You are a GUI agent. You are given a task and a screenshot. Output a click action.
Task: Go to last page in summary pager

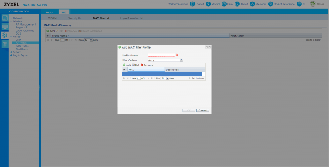[76, 40]
